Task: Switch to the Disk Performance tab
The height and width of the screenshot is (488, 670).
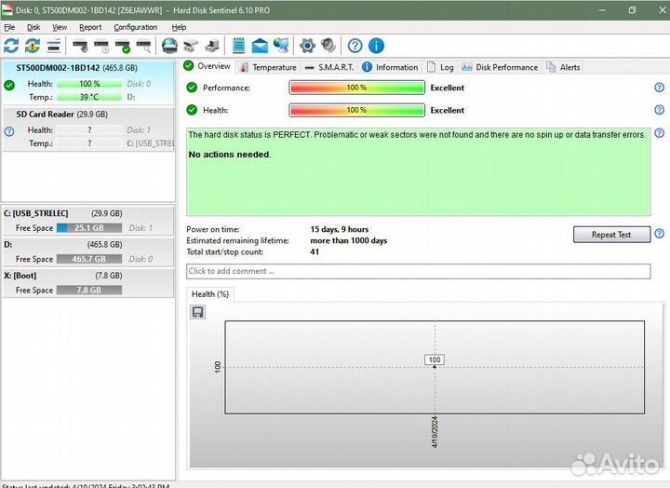Action: tap(500, 67)
